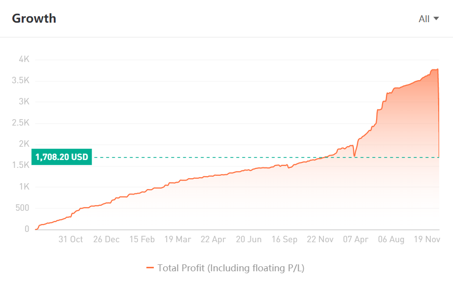Click the 22 Nov date label
This screenshot has width=453, height=288.
[x=320, y=239]
